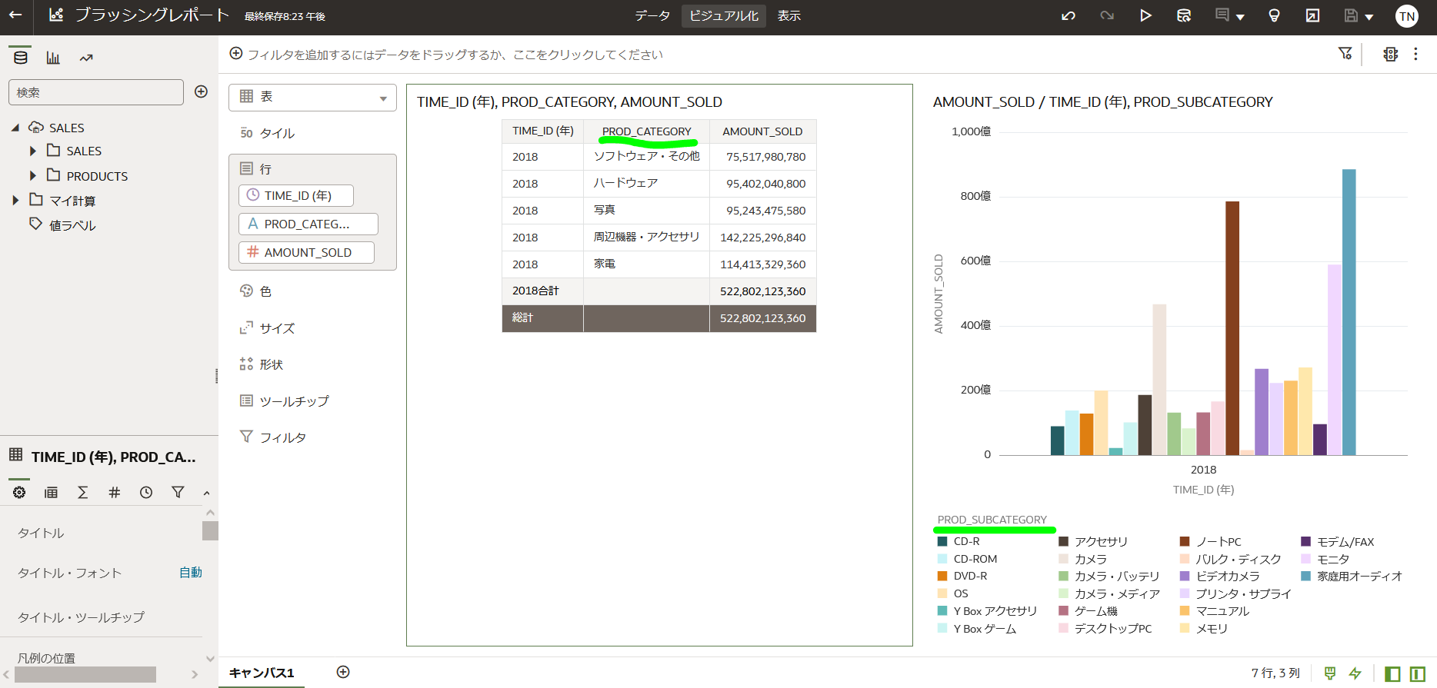Open the vertical dots filter bar menu
The width and height of the screenshot is (1437, 688).
pyautogui.click(x=1415, y=54)
